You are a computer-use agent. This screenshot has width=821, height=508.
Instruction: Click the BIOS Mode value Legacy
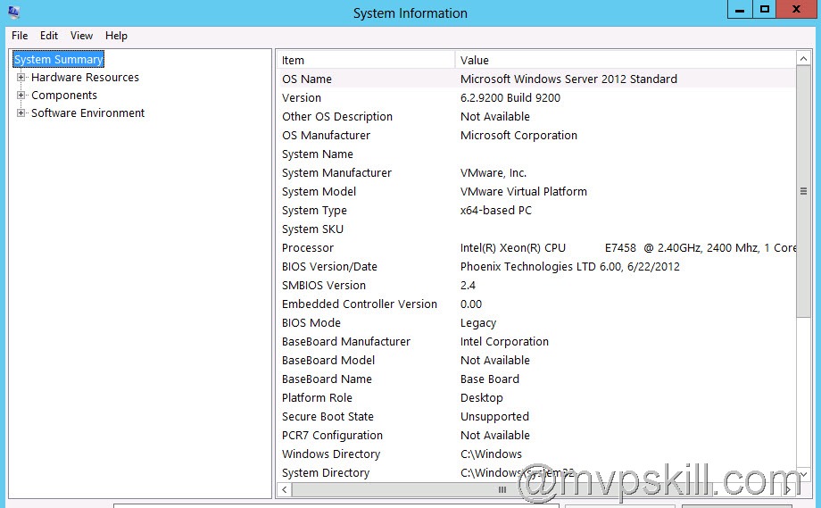pos(478,323)
